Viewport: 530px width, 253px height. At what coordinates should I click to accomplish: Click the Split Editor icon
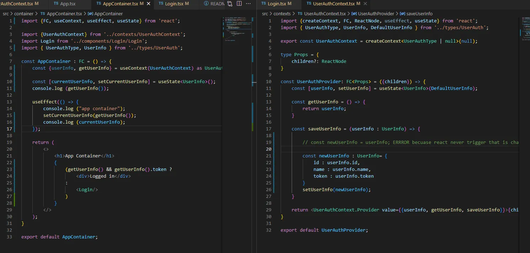click(x=239, y=4)
